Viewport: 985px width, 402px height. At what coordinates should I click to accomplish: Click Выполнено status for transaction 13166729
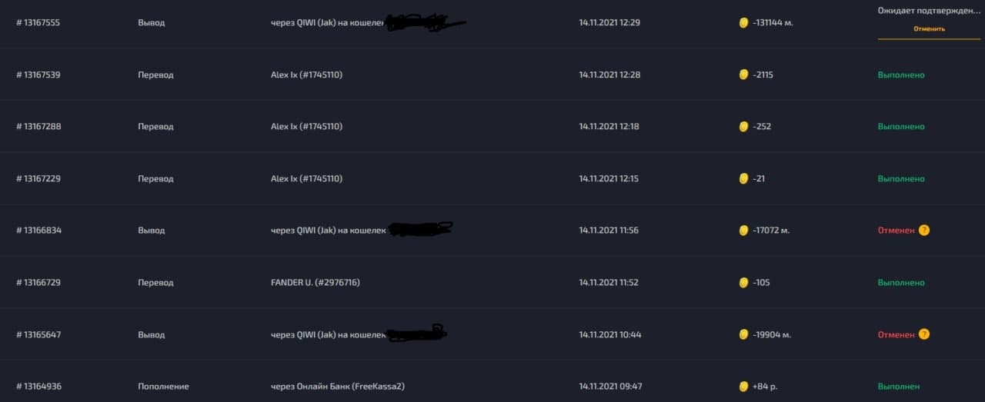pos(900,283)
